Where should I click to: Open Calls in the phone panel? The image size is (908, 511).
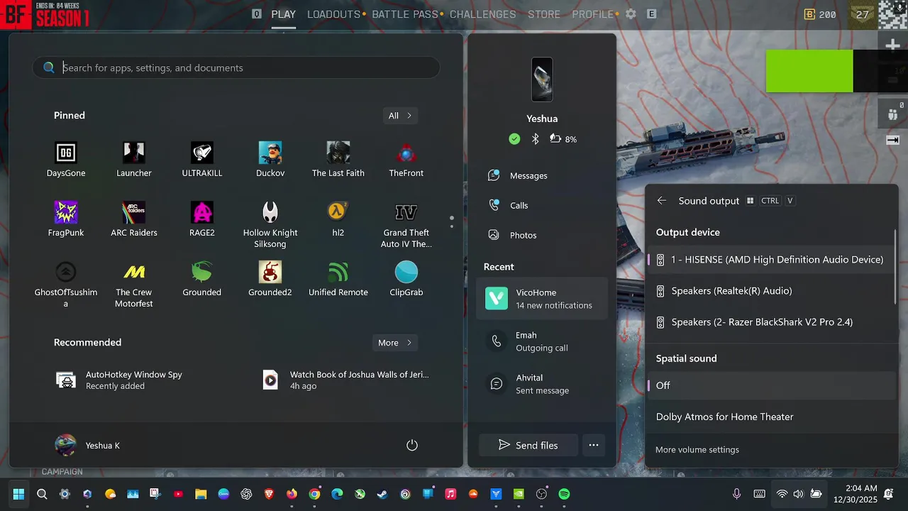coord(542,205)
